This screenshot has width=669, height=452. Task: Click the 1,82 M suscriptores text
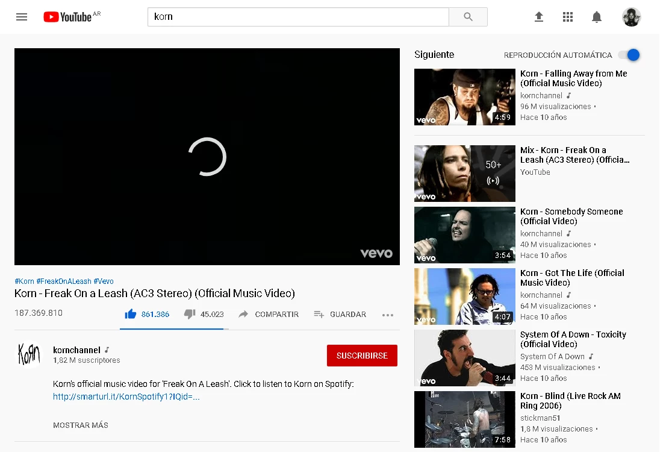coord(87,360)
